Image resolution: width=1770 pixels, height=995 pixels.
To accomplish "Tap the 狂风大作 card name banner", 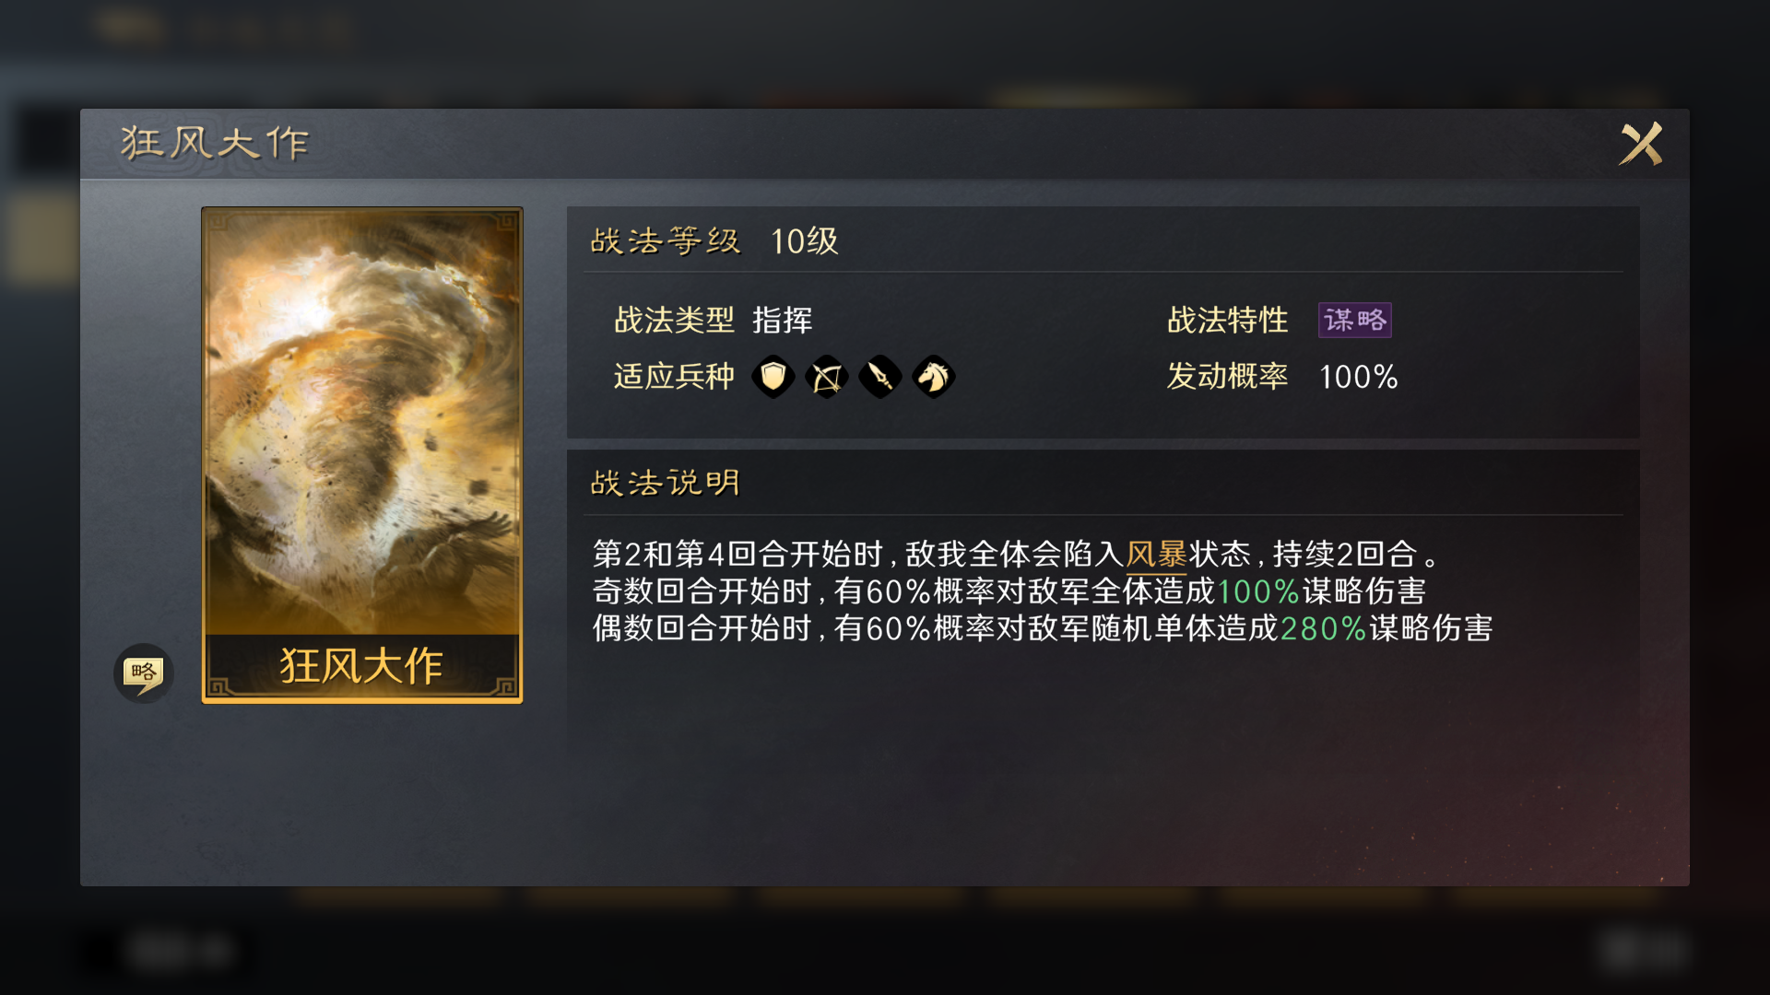I will pyautogui.click(x=362, y=665).
